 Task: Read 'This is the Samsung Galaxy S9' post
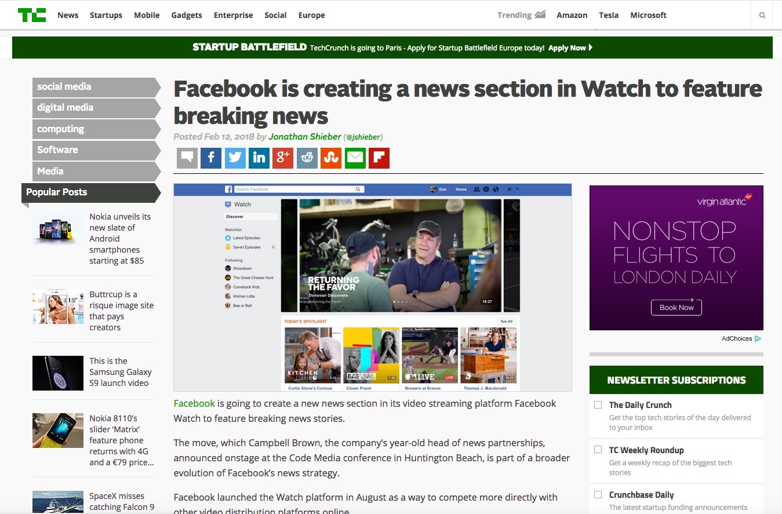click(121, 372)
